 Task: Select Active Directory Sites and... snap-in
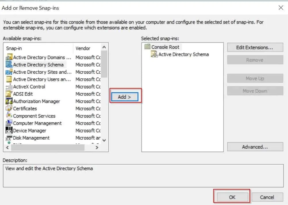pos(42,72)
